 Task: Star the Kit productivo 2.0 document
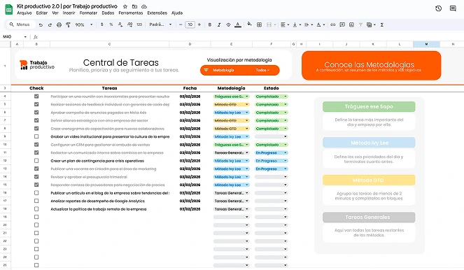click(125, 6)
